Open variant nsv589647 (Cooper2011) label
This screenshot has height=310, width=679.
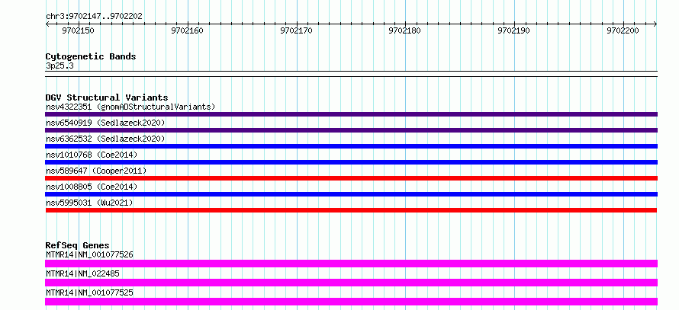tap(96, 171)
